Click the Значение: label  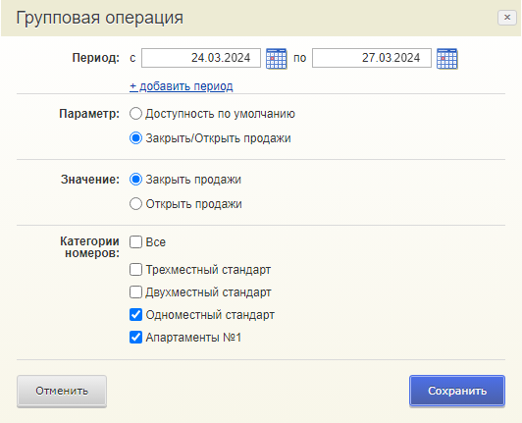pyautogui.click(x=90, y=180)
